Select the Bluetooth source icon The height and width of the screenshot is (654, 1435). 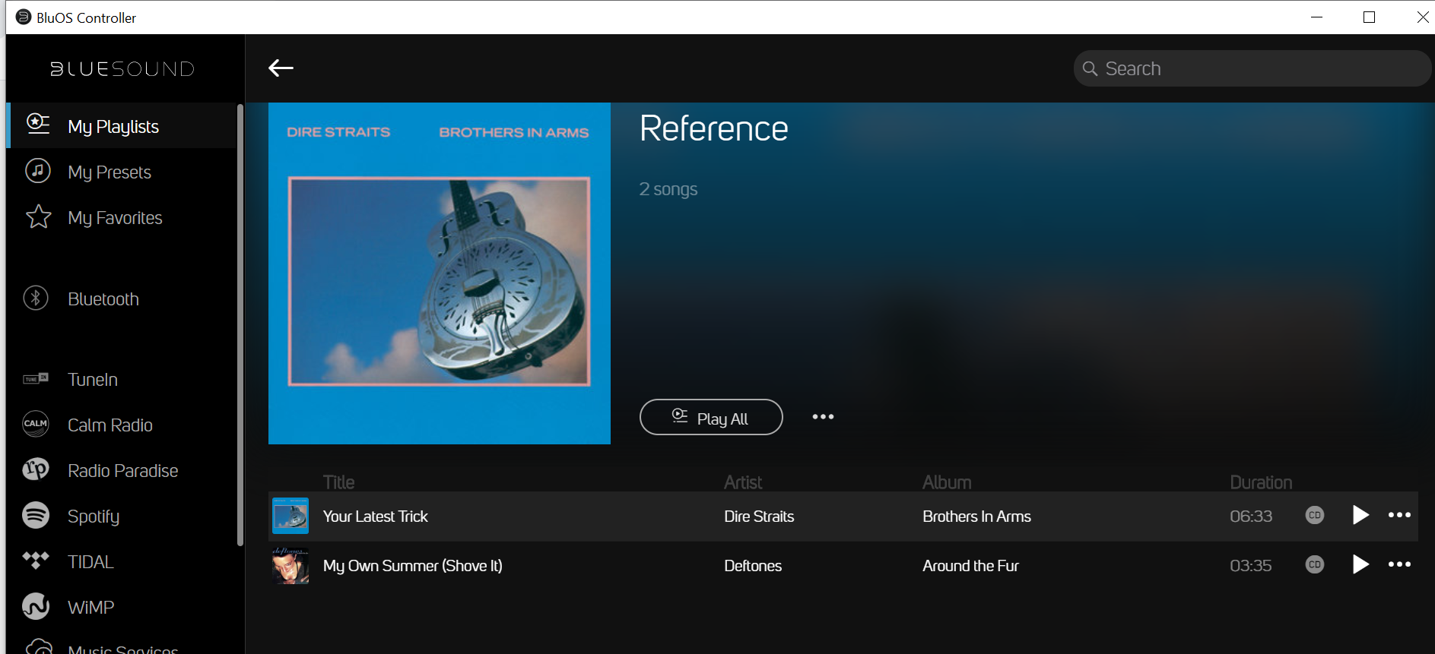[x=36, y=299]
